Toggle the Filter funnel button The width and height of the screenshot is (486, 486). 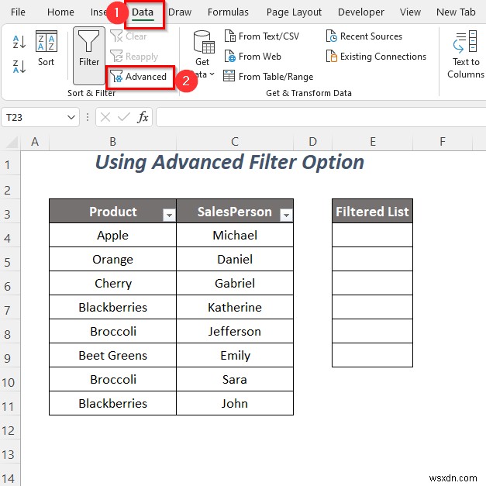click(x=89, y=55)
